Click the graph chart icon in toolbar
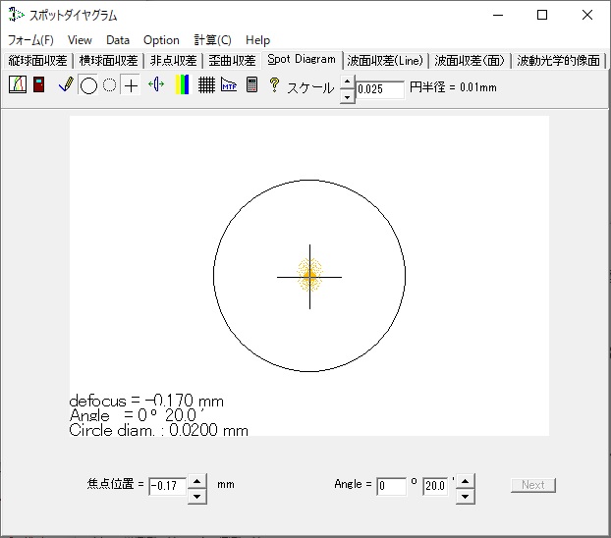The width and height of the screenshot is (611, 538). pyautogui.click(x=17, y=85)
